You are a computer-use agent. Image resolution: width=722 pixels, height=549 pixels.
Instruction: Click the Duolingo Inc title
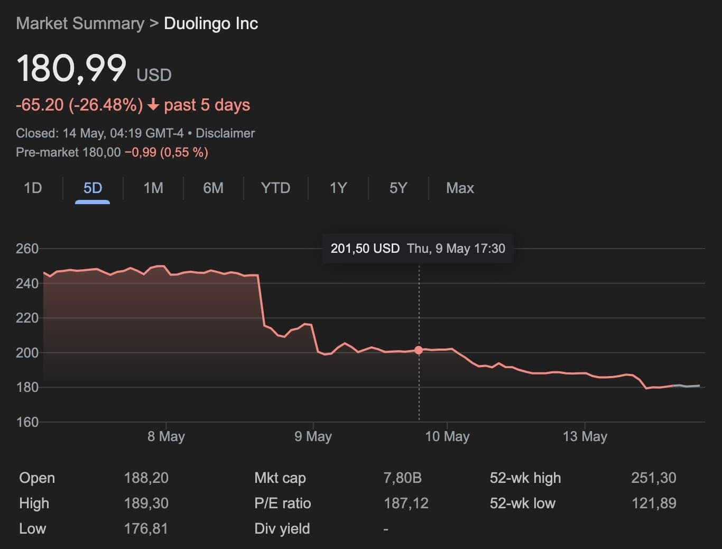pos(211,24)
